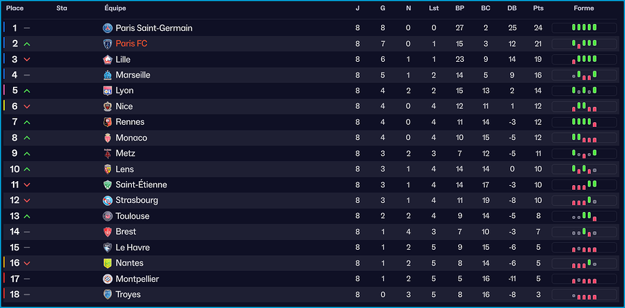Click the Marseille club crest icon
The height and width of the screenshot is (308, 625).
[x=108, y=75]
